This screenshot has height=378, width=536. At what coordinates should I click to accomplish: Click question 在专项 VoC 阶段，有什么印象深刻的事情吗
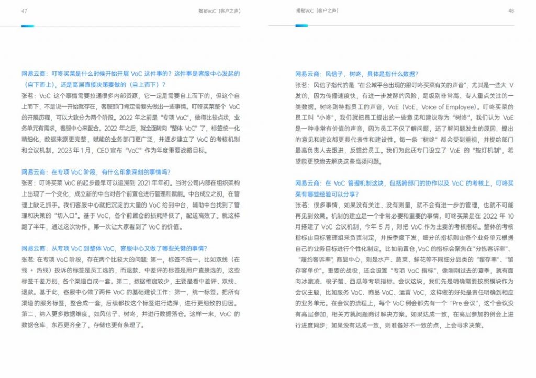coord(96,172)
